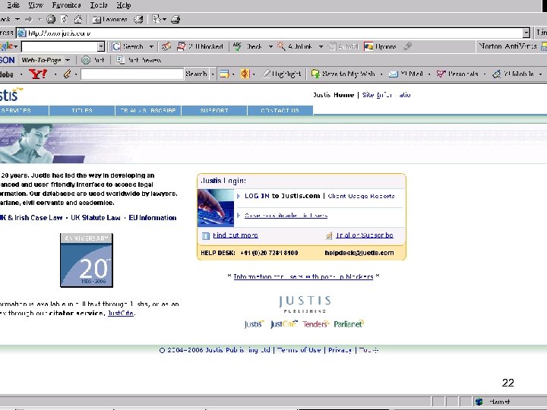Open the View menu
Image resolution: width=547 pixels, height=410 pixels.
(36, 5)
